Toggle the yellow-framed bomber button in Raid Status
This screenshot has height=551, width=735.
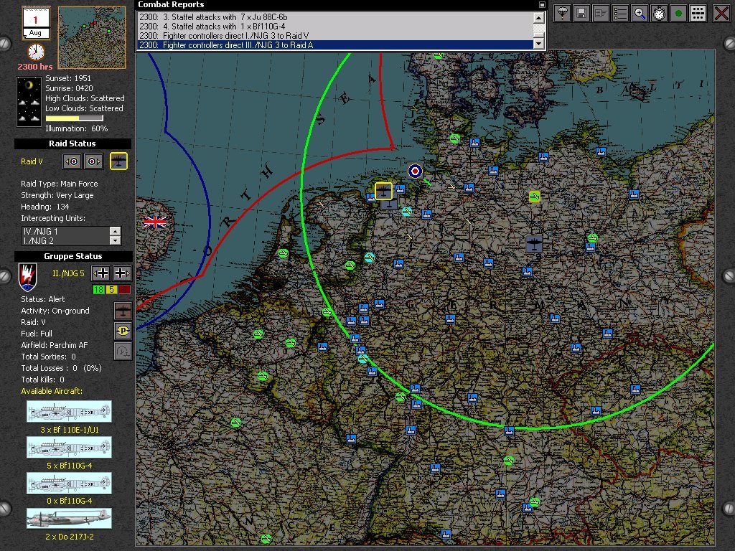point(118,161)
